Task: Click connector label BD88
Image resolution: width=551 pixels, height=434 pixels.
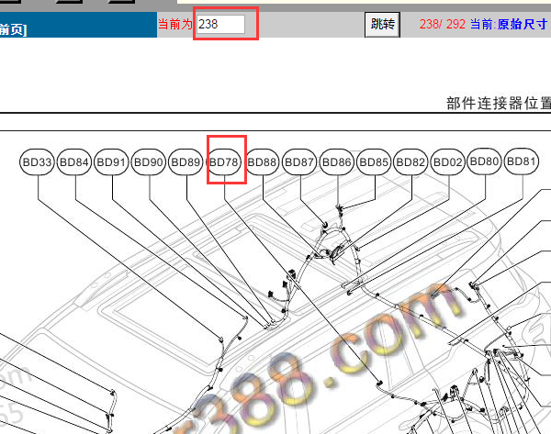Action: 263,162
